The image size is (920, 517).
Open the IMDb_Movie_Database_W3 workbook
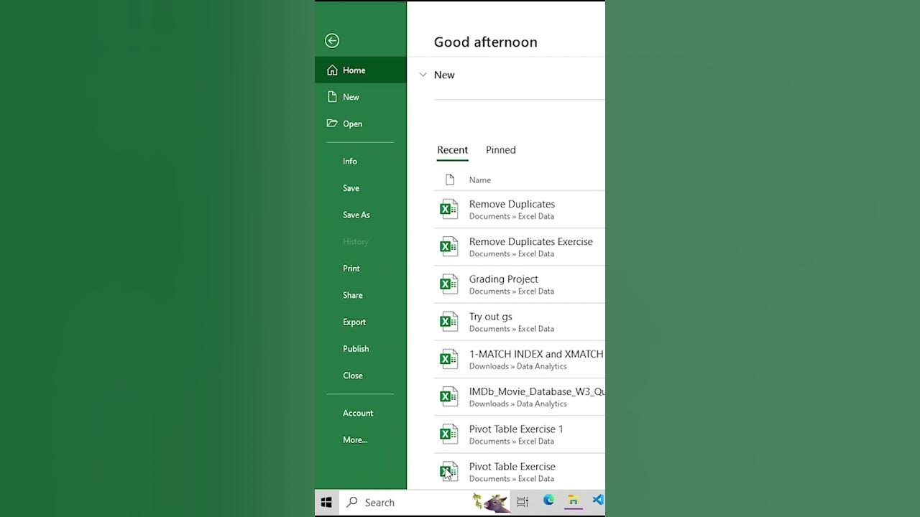[x=520, y=396]
